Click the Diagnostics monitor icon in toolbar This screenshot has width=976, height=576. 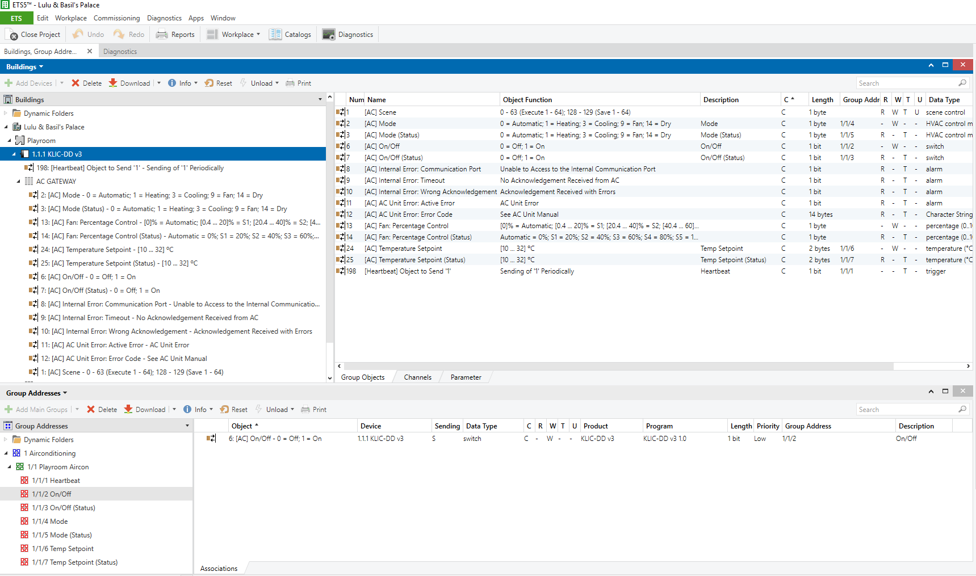coord(329,35)
